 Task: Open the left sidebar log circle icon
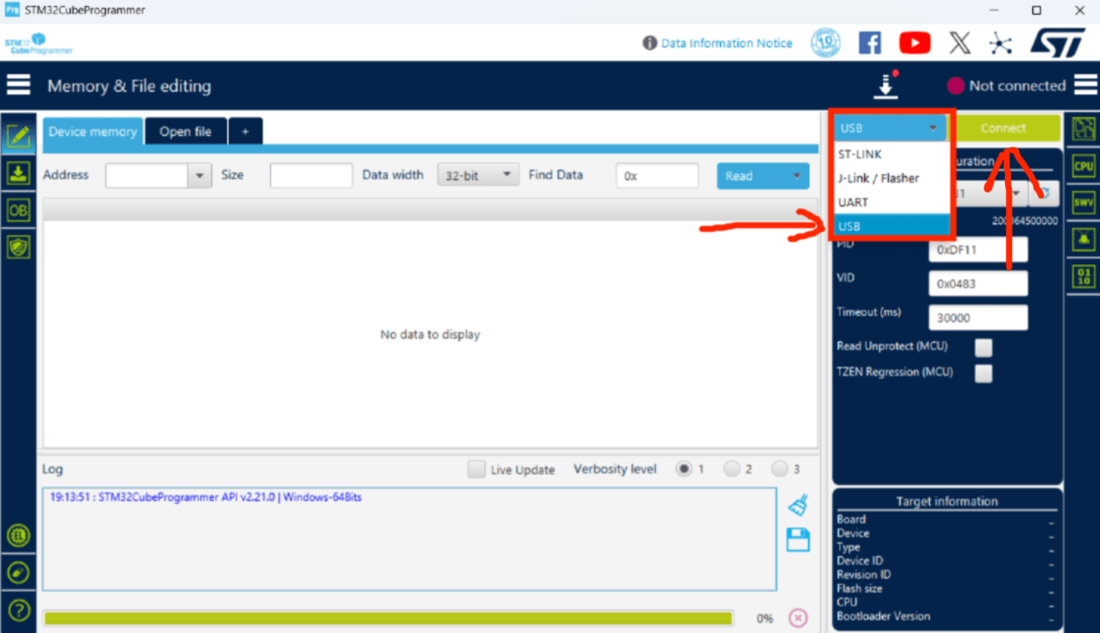(18, 535)
